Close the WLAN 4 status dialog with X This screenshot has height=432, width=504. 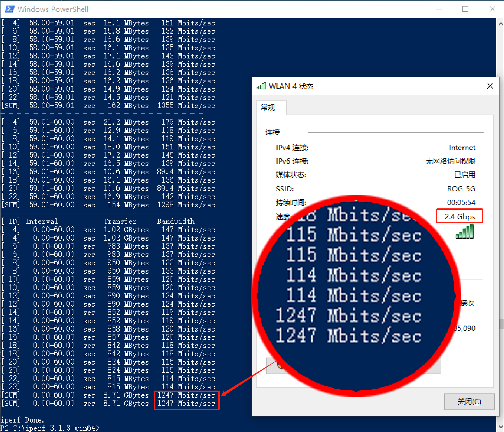pyautogui.click(x=490, y=86)
